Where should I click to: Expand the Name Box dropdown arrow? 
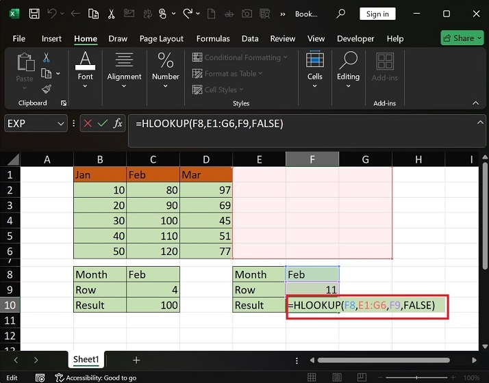click(60, 123)
